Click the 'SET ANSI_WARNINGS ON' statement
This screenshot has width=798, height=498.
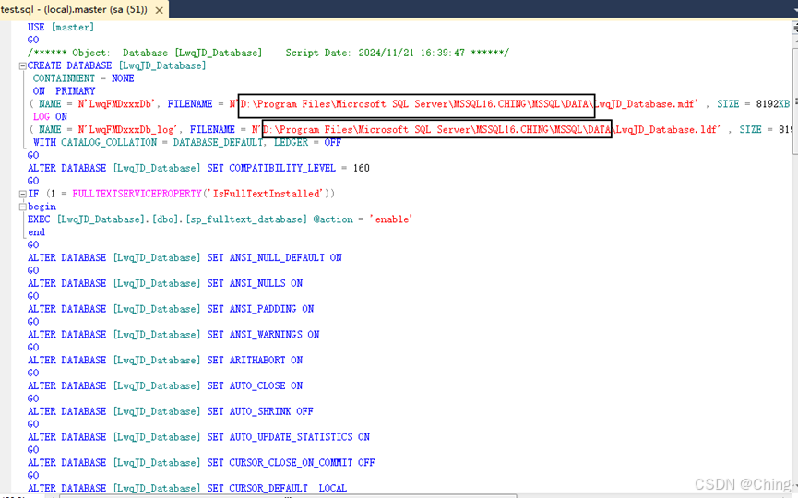263,335
